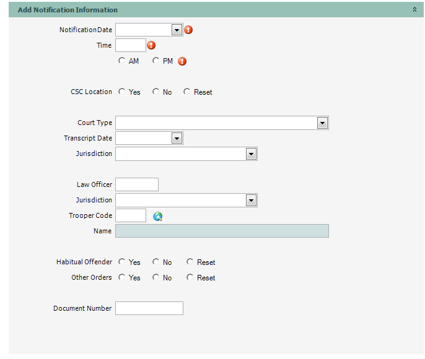The width and height of the screenshot is (425, 359).
Task: Click the Document Number text field
Action: pos(149,308)
